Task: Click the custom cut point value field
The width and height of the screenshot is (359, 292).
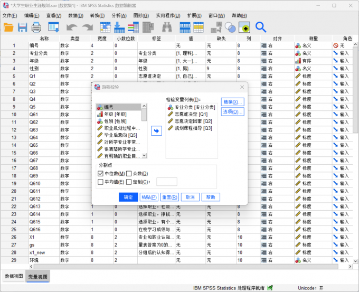Action: 167,182
